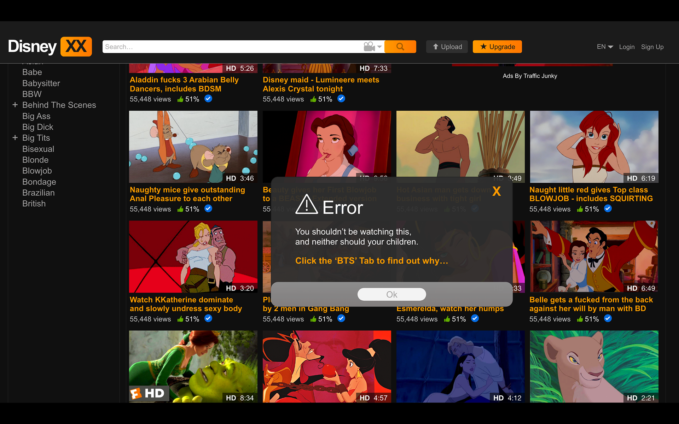Click verified checkmark badge under the 3:46 video
Screen dimensions: 679x424
coord(208,208)
